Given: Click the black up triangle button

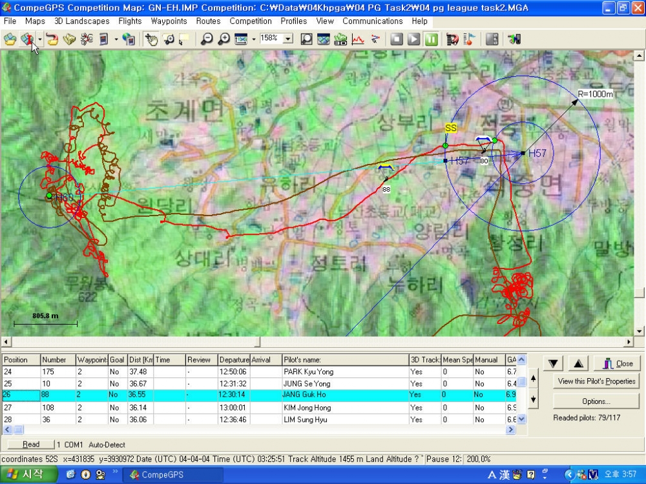Looking at the screenshot, I should pos(578,363).
